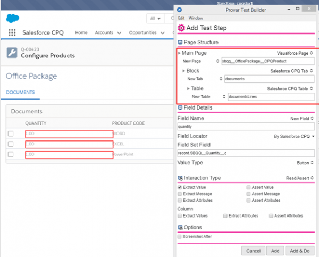Viewport: 319px width, 257px height.
Task: Click the Options section icon
Action: 180,228
